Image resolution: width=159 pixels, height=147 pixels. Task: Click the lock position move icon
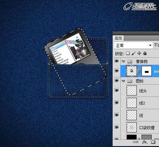139,53
